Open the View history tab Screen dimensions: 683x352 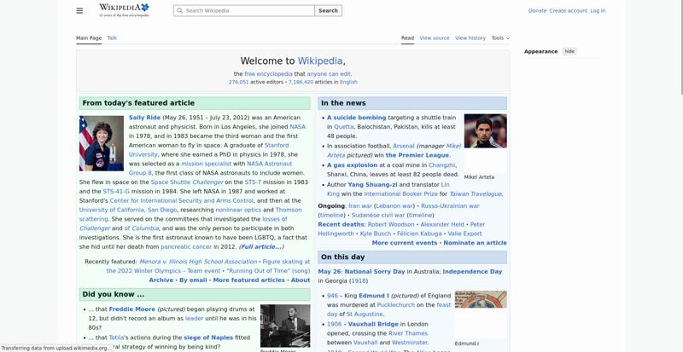[x=470, y=38]
